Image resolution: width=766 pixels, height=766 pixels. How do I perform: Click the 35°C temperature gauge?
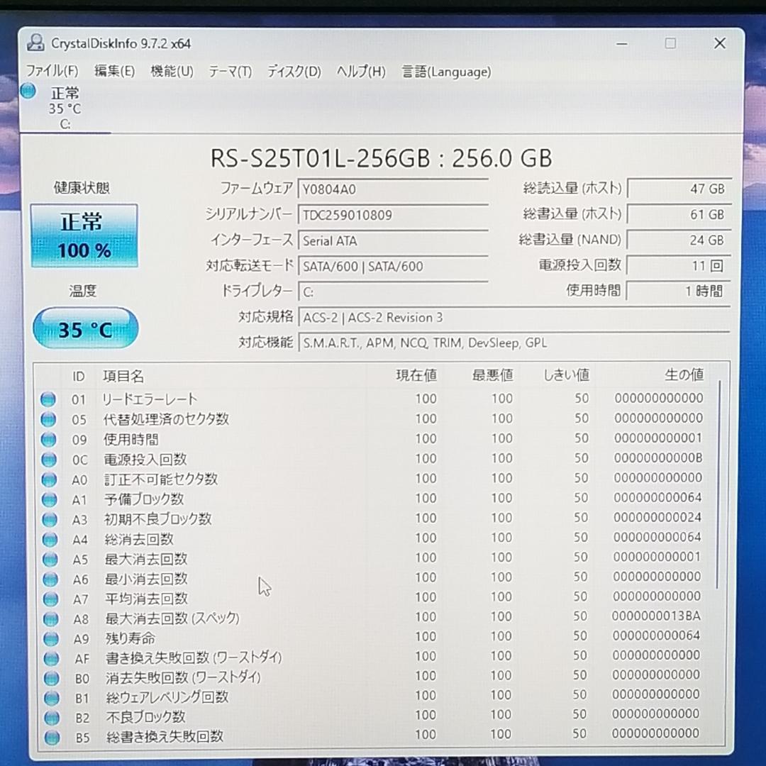[x=85, y=328]
